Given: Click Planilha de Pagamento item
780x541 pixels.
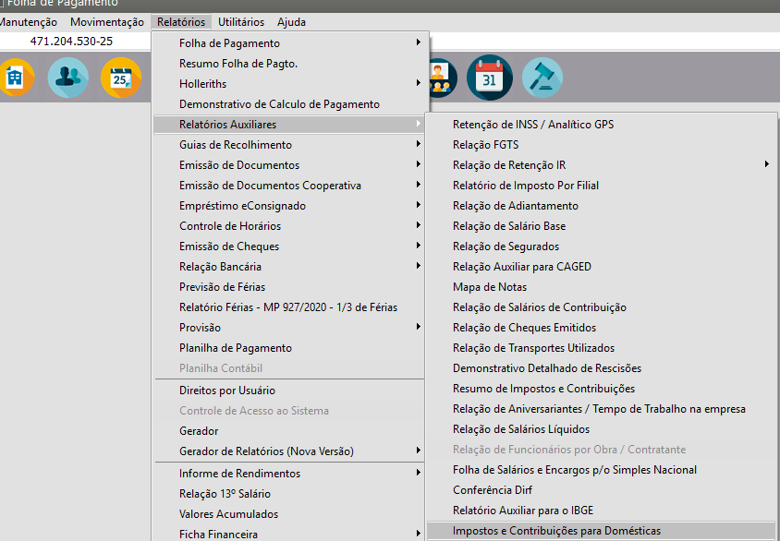Looking at the screenshot, I should [x=235, y=348].
